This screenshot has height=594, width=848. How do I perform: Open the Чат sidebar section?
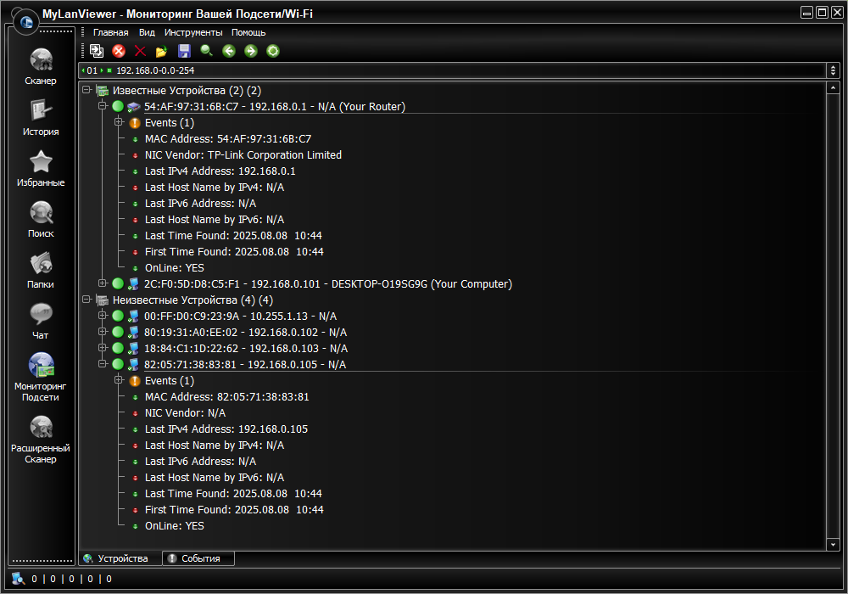click(41, 322)
